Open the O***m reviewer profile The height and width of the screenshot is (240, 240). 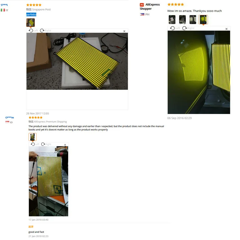(10, 117)
